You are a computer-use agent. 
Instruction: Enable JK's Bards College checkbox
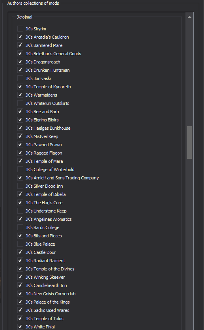pos(20,227)
